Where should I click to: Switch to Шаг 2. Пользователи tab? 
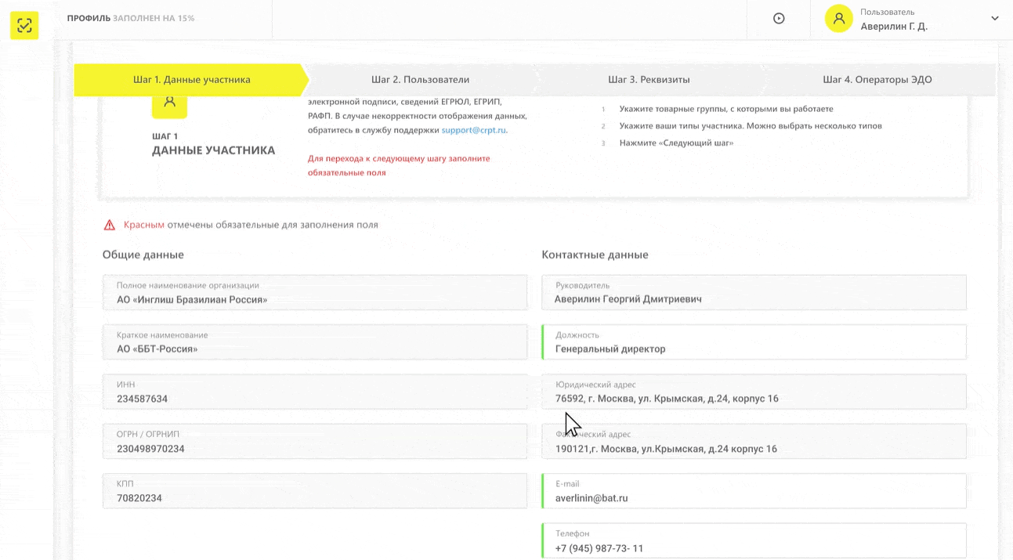420,80
